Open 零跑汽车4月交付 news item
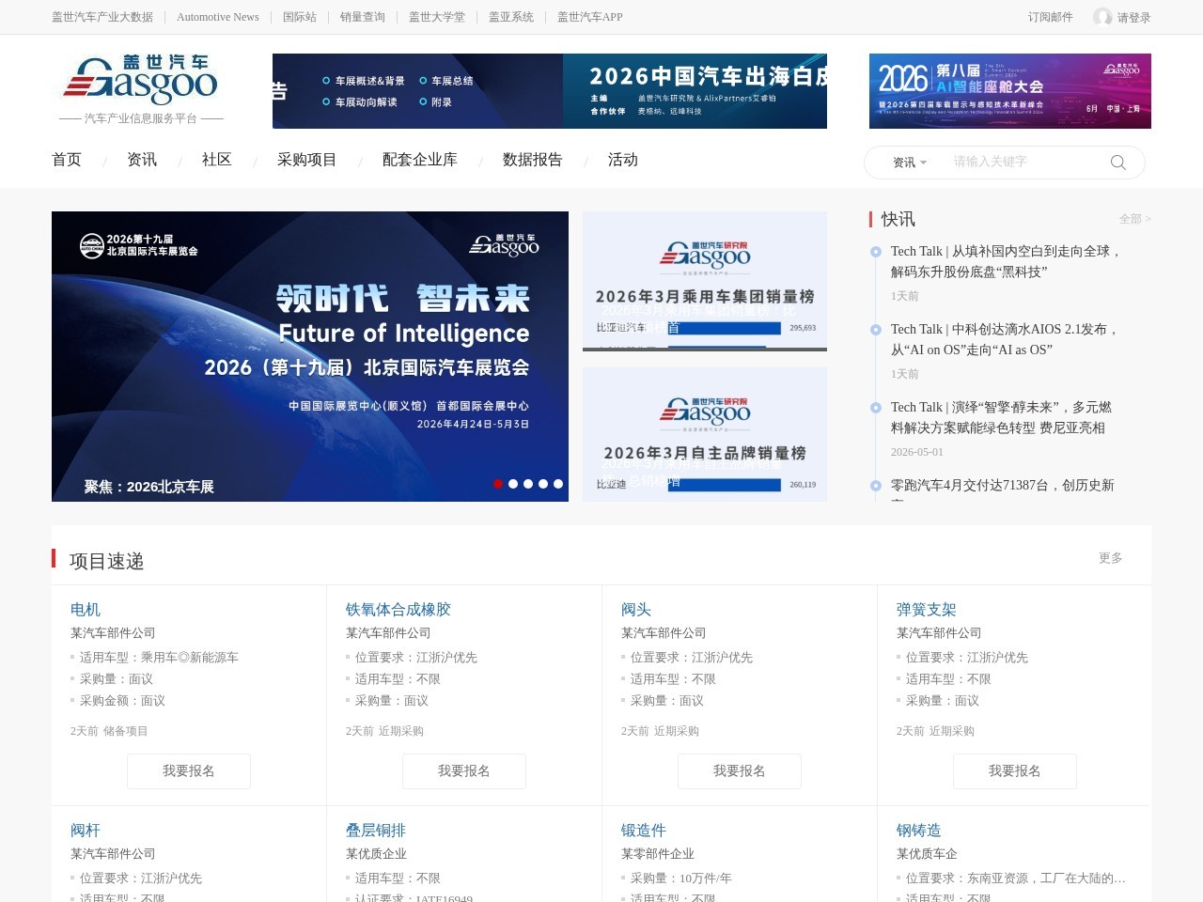 coord(1003,486)
